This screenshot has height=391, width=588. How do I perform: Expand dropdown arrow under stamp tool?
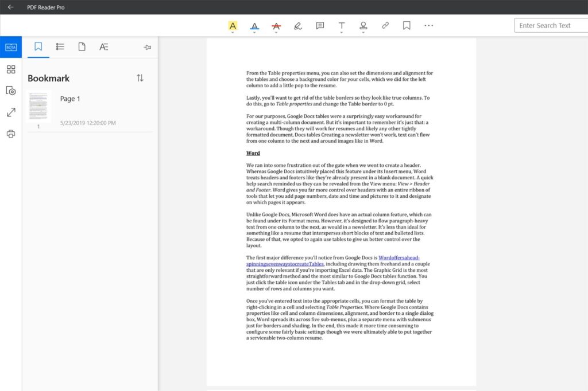(x=363, y=33)
